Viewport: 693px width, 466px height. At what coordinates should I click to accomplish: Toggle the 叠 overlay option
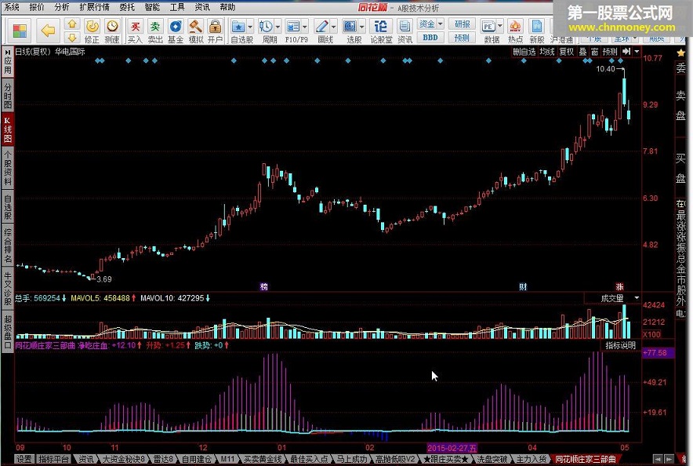583,52
